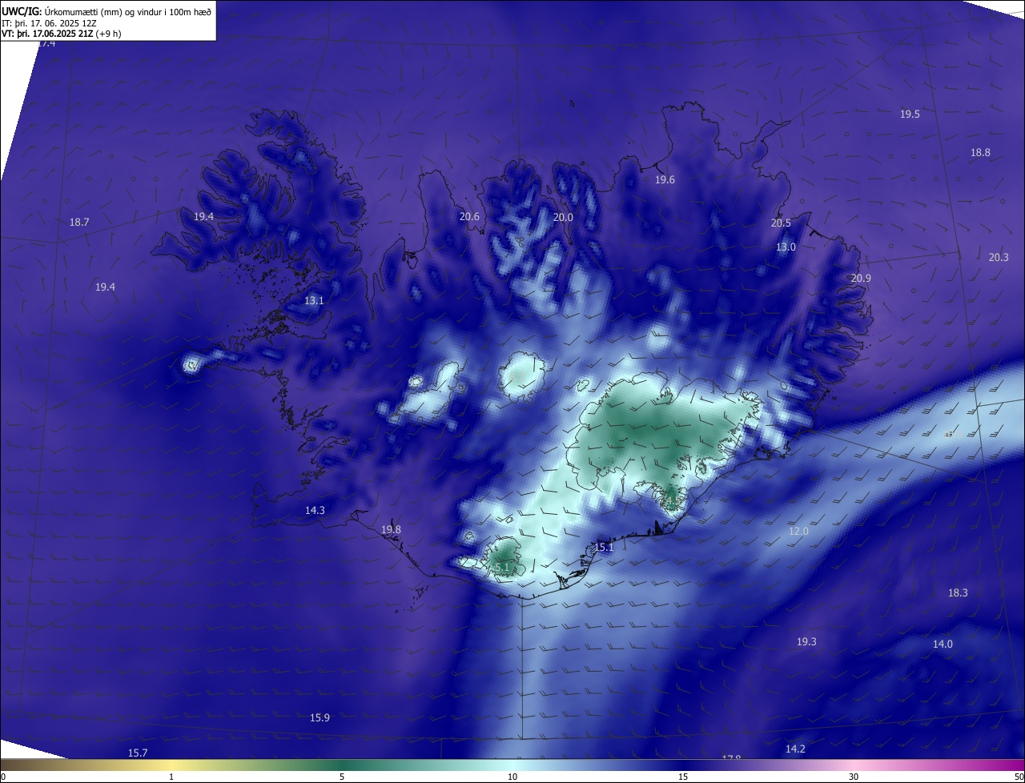This screenshot has height=783, width=1025.
Task: Click the 18.8 value label on the map
Action: 980,153
